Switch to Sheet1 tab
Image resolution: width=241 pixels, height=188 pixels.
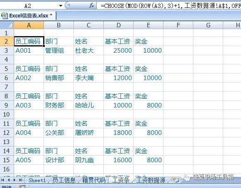pyautogui.click(x=37, y=180)
